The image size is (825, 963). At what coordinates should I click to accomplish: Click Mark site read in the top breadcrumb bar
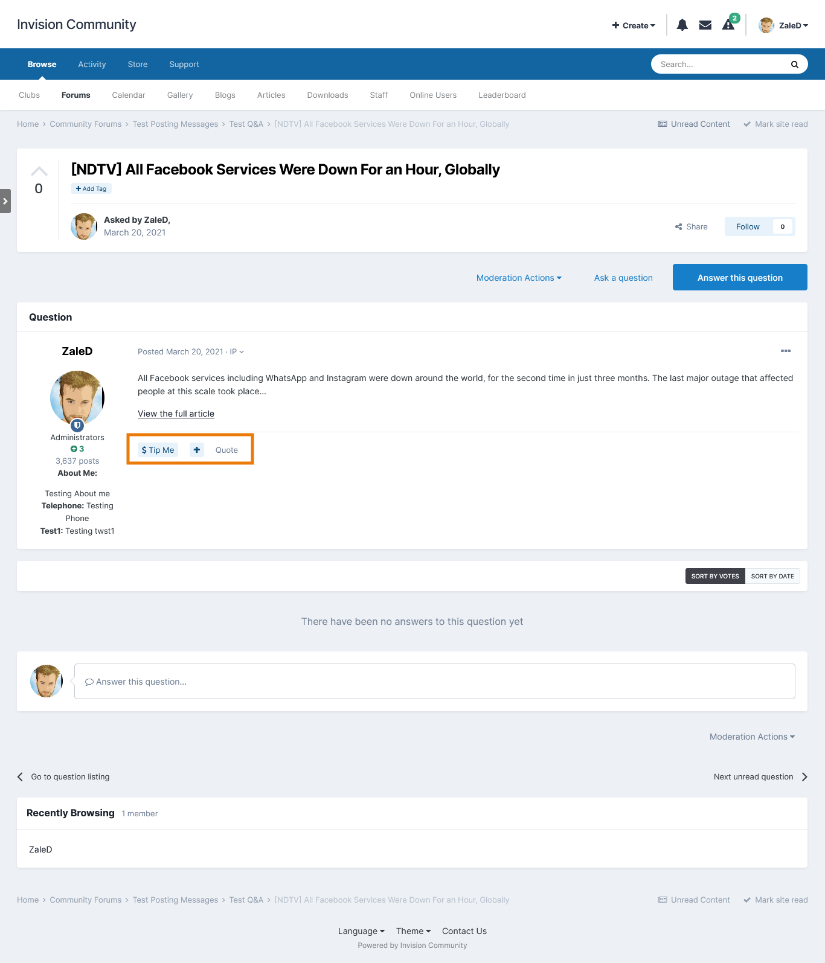[775, 124]
